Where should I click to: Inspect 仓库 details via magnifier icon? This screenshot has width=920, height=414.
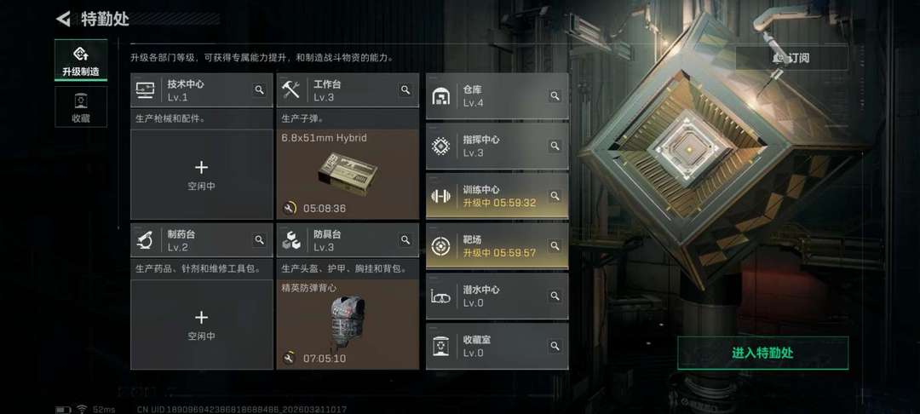[x=555, y=95]
